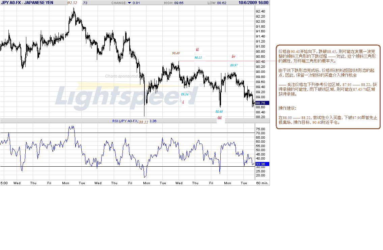Click the cyan 89.34 annotation

[185, 94]
